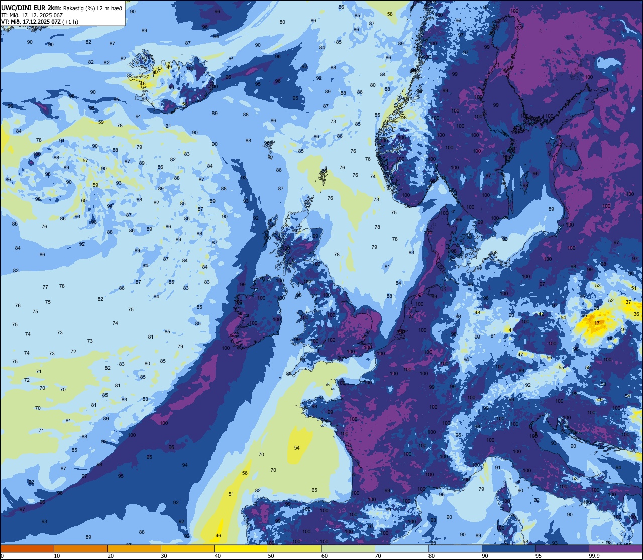Click the 'VT: Mið. 17.12.2025 07Z (+1 h)' line
Image resolution: width=643 pixels, height=560 pixels.
pos(40,22)
